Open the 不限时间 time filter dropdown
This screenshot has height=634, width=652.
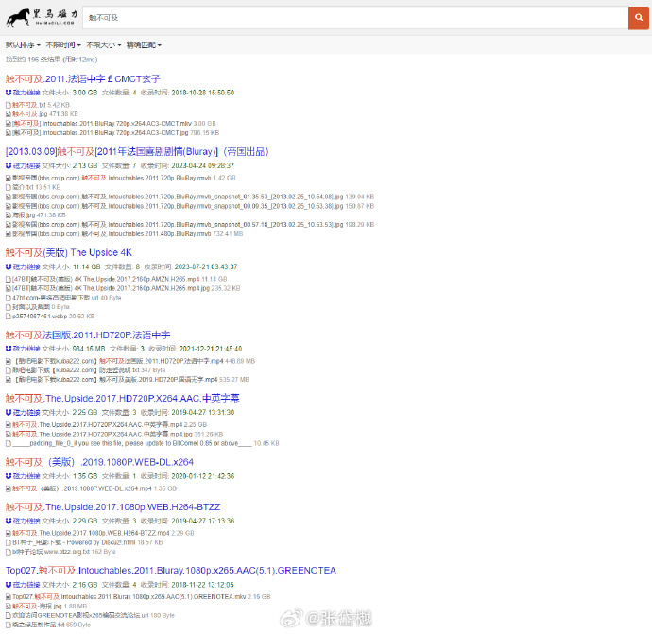63,45
